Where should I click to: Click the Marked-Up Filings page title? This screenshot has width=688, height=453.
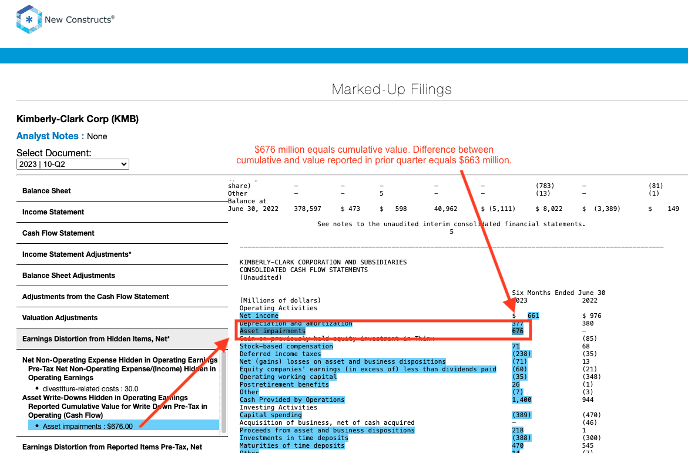392,89
